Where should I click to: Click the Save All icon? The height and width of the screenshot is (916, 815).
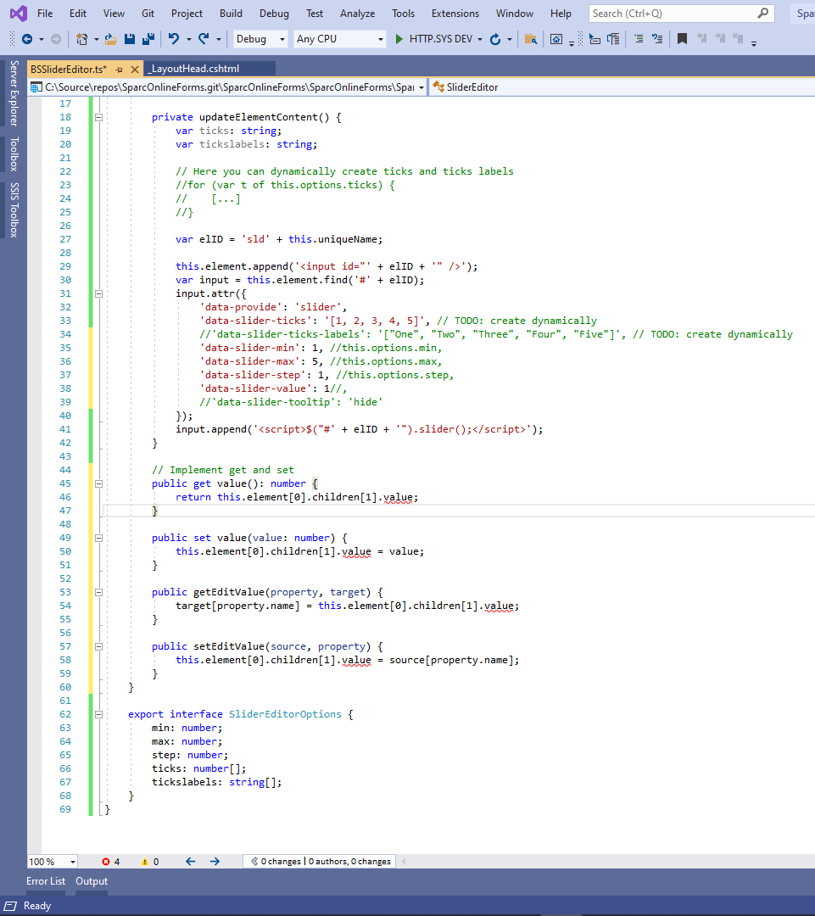148,39
